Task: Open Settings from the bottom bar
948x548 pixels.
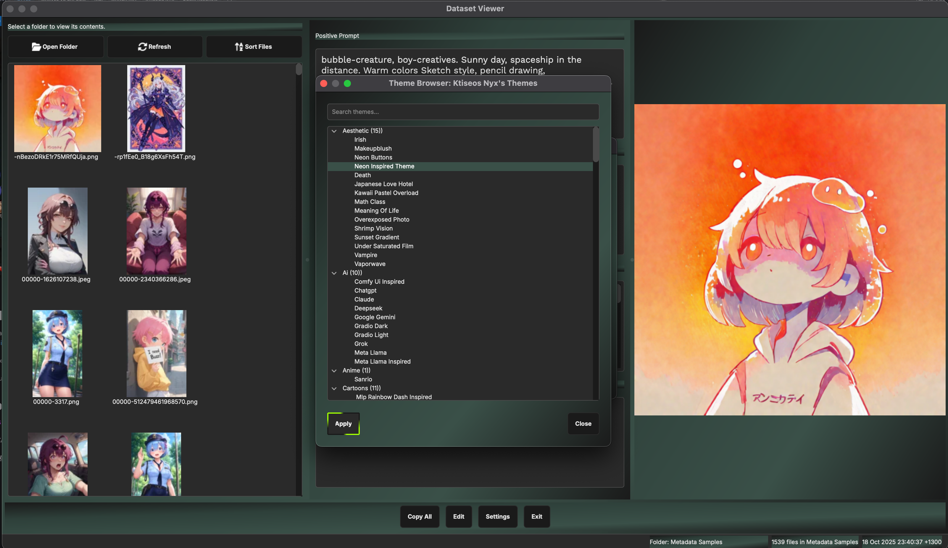Action: (x=497, y=517)
